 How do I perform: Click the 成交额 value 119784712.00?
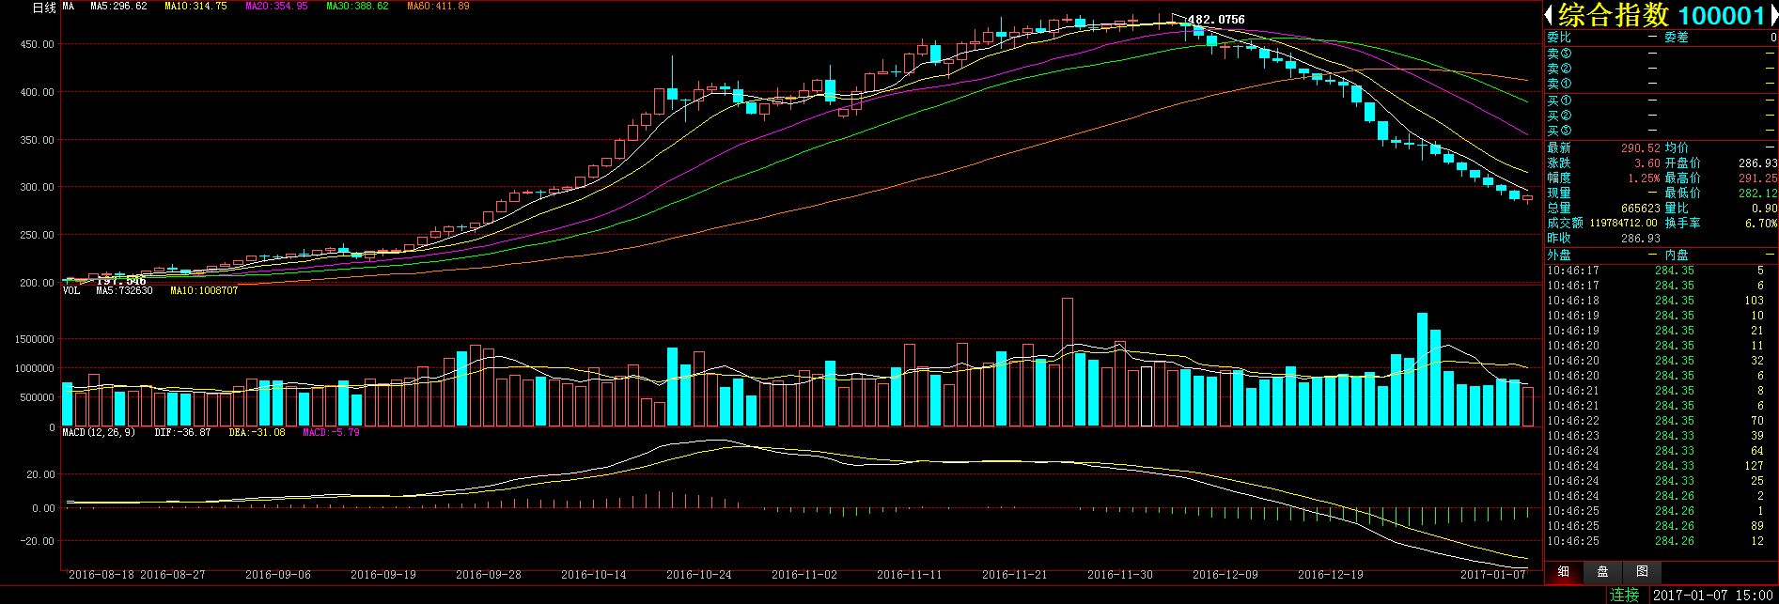1624,224
